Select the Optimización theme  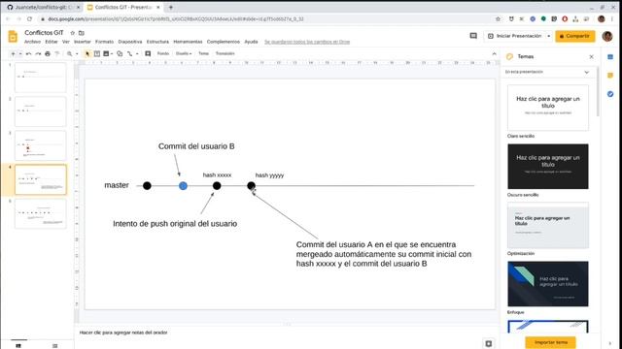548,225
